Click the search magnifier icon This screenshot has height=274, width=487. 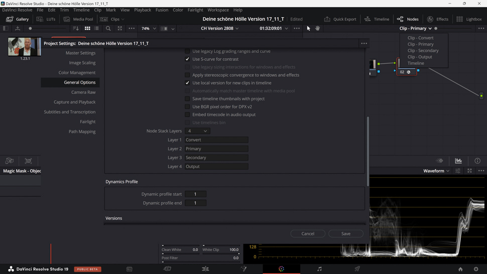click(108, 28)
